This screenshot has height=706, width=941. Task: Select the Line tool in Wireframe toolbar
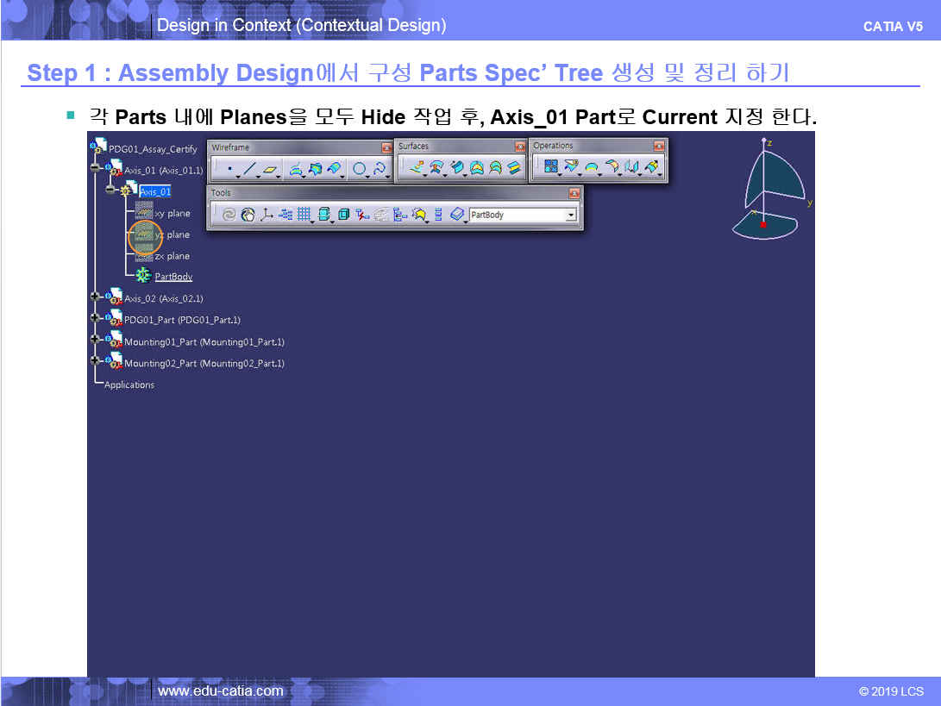[x=249, y=170]
